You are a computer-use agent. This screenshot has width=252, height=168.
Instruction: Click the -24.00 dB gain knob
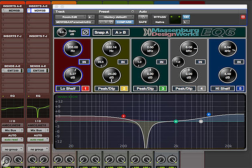111,75
